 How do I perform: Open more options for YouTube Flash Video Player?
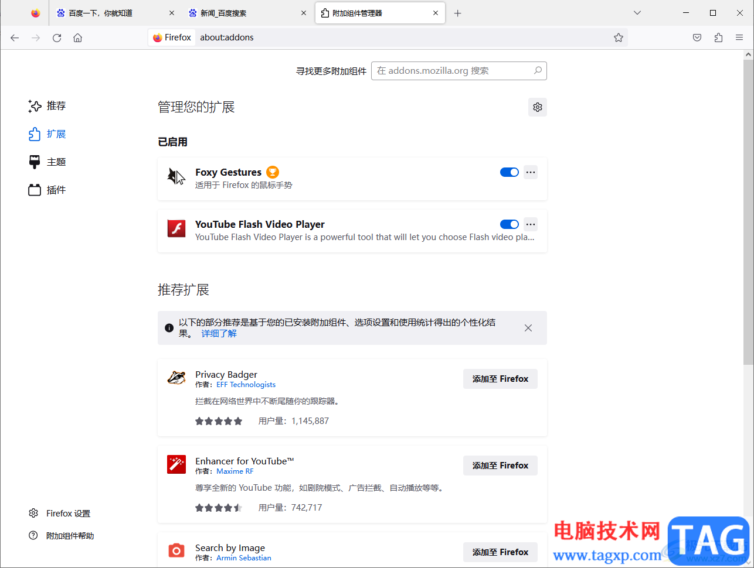(x=531, y=224)
